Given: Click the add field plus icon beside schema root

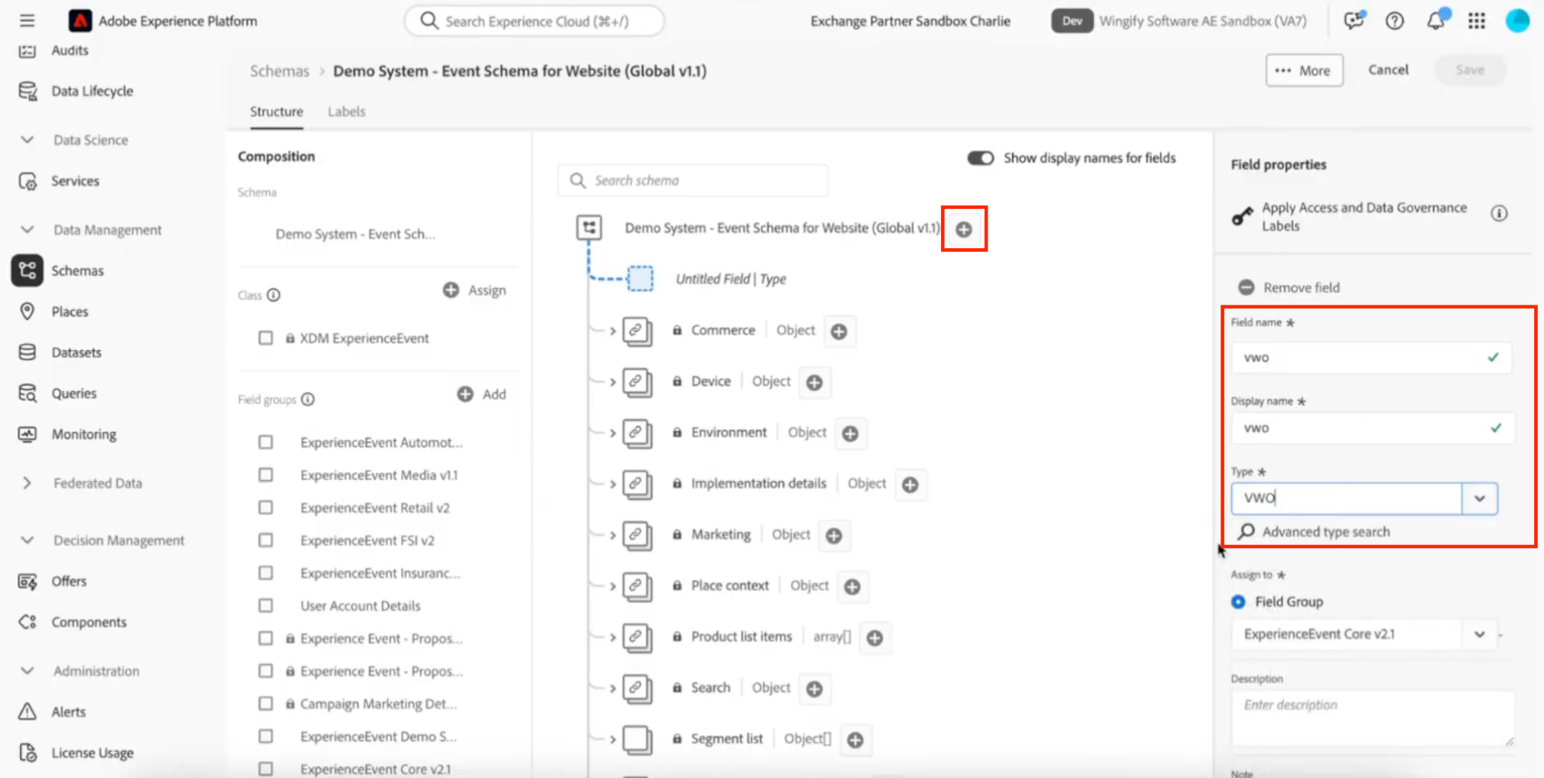Looking at the screenshot, I should (963, 229).
